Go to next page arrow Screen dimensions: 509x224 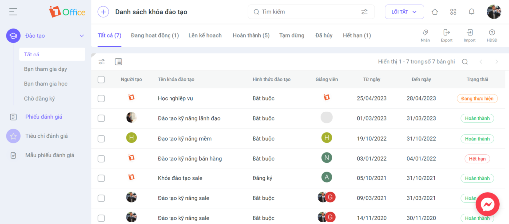click(497, 62)
